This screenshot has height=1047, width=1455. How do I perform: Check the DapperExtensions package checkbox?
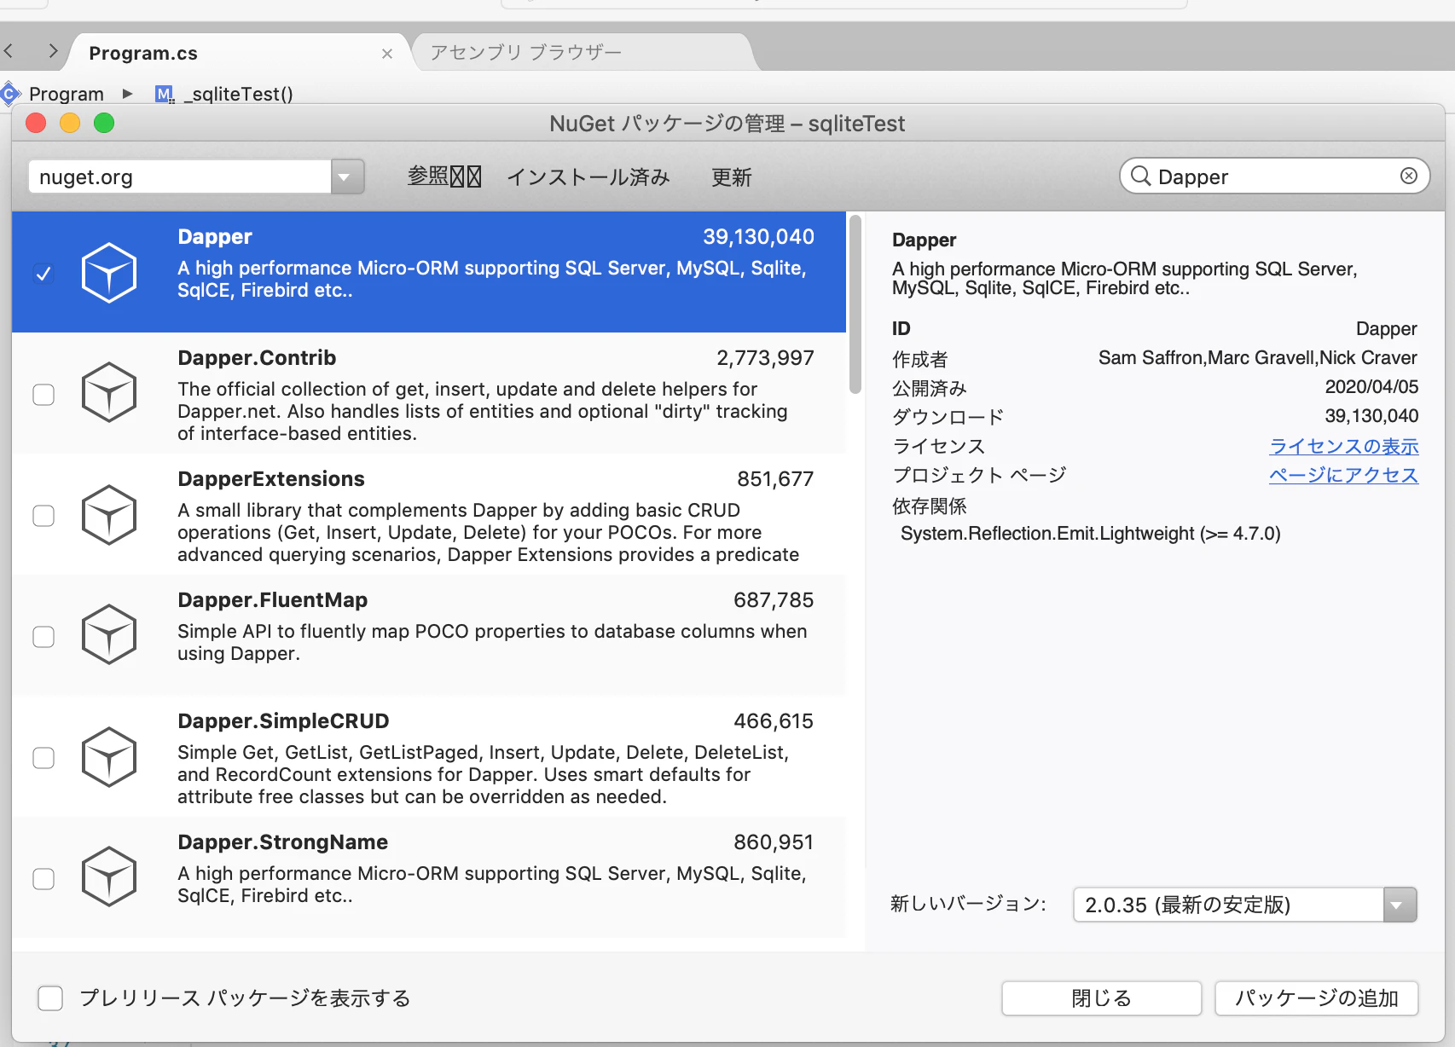pyautogui.click(x=43, y=516)
